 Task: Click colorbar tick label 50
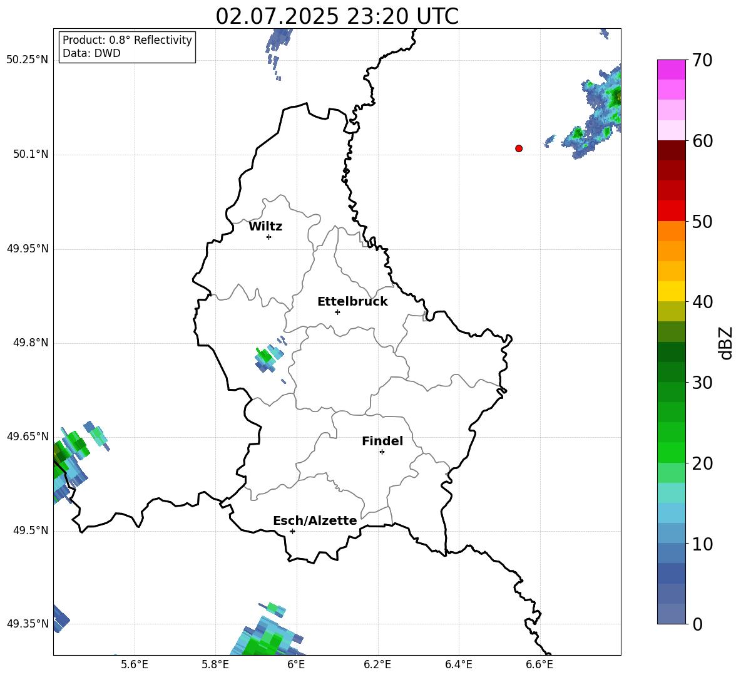(702, 222)
